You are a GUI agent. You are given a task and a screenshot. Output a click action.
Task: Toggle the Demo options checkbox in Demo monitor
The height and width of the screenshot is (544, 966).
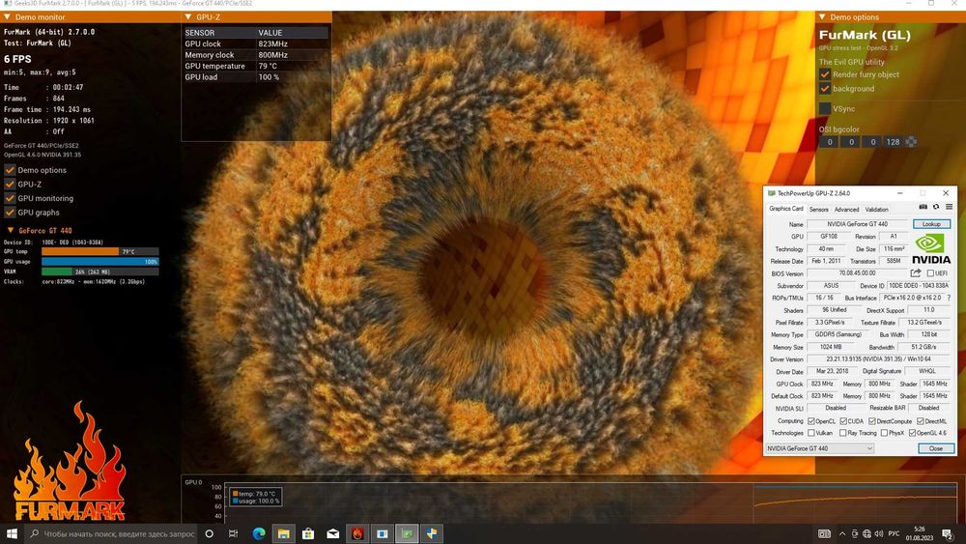[x=10, y=170]
